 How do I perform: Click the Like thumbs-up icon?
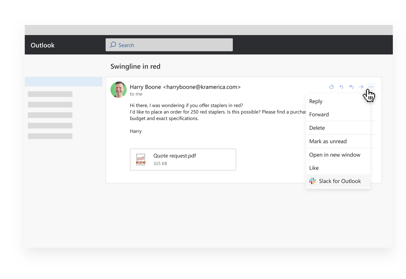coord(331,87)
